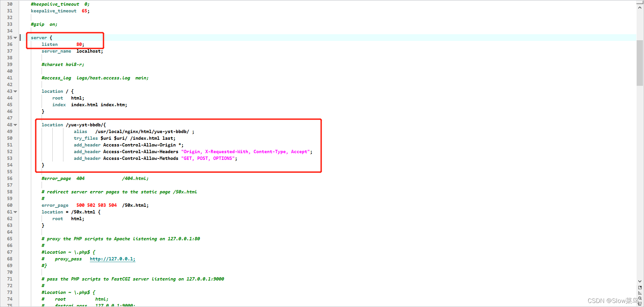Click keepalive_timeout value 65
This screenshot has width=644, height=307.
(x=85, y=11)
